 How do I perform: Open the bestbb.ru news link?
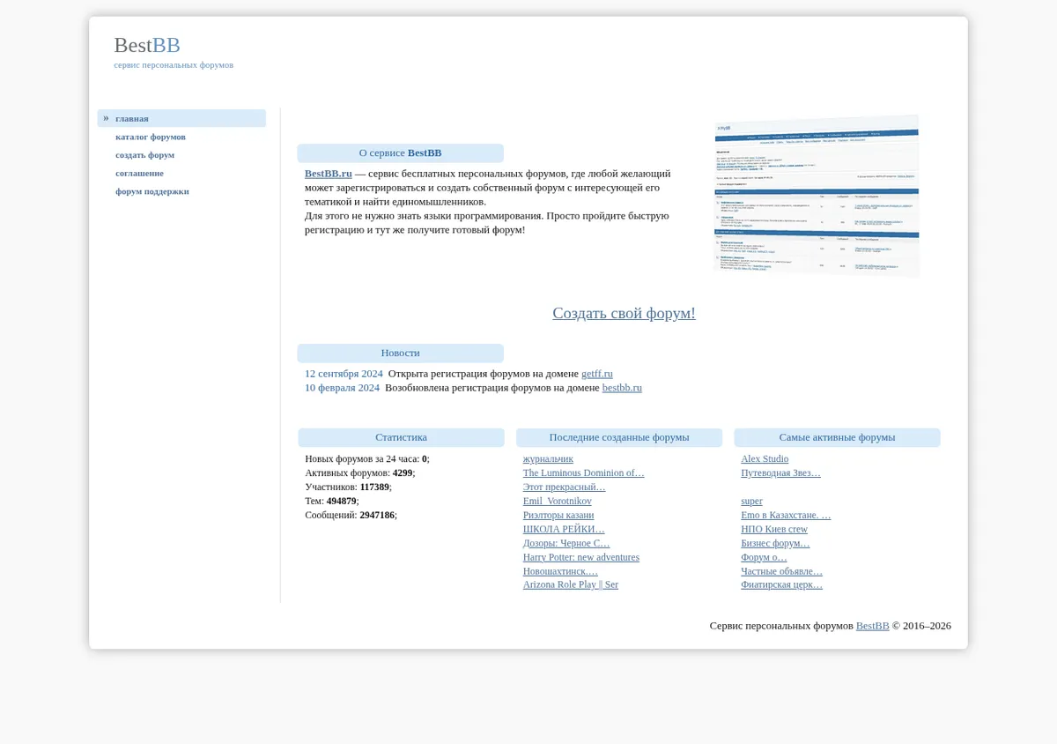(x=622, y=388)
